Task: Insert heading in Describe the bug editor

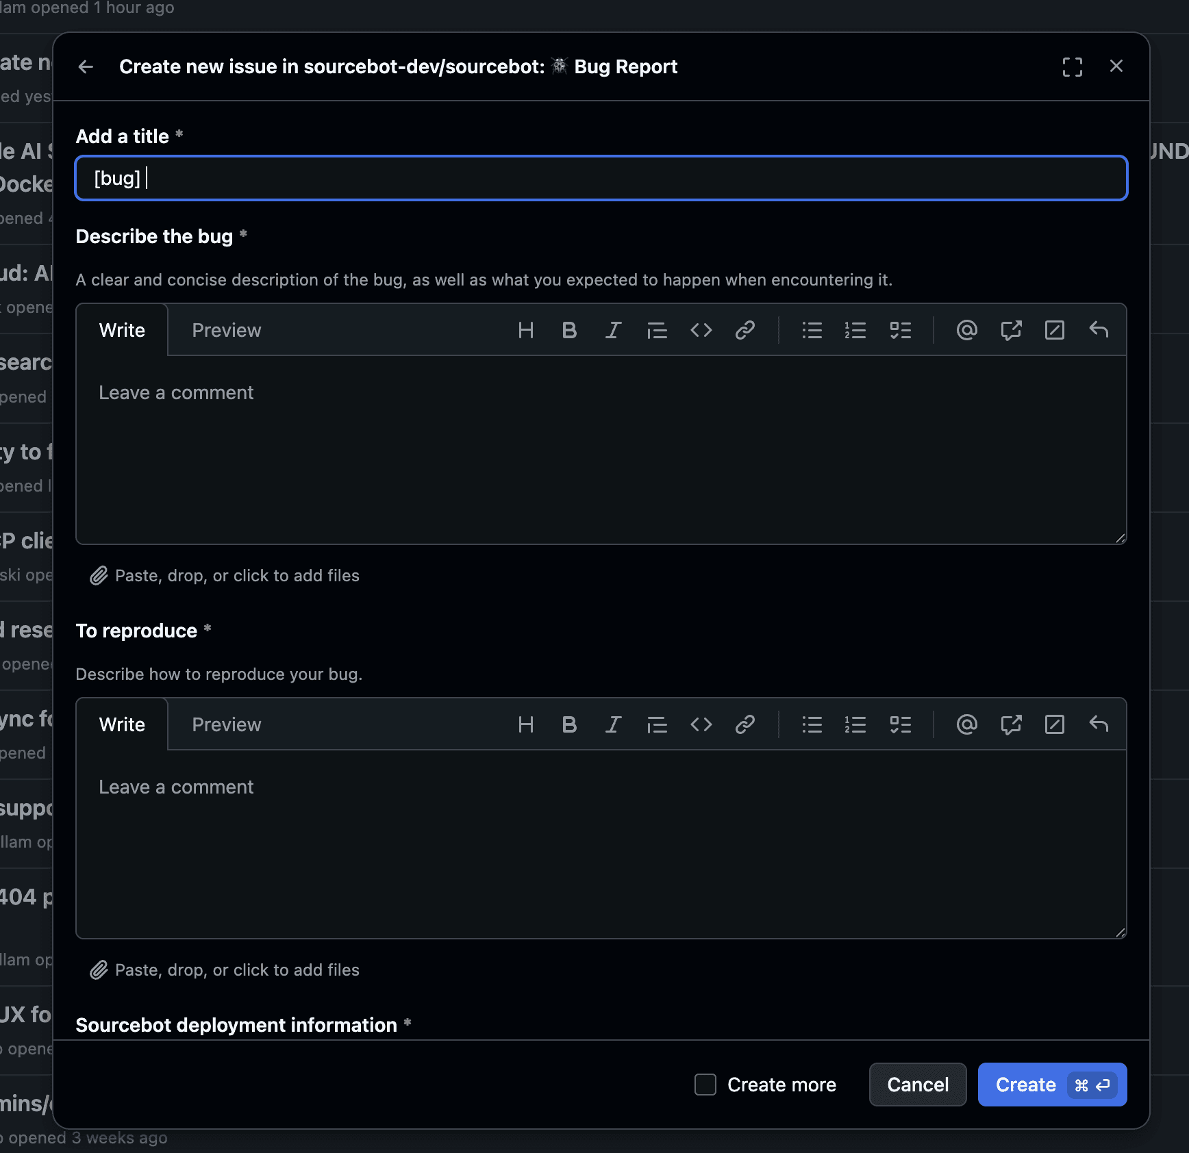Action: [526, 330]
